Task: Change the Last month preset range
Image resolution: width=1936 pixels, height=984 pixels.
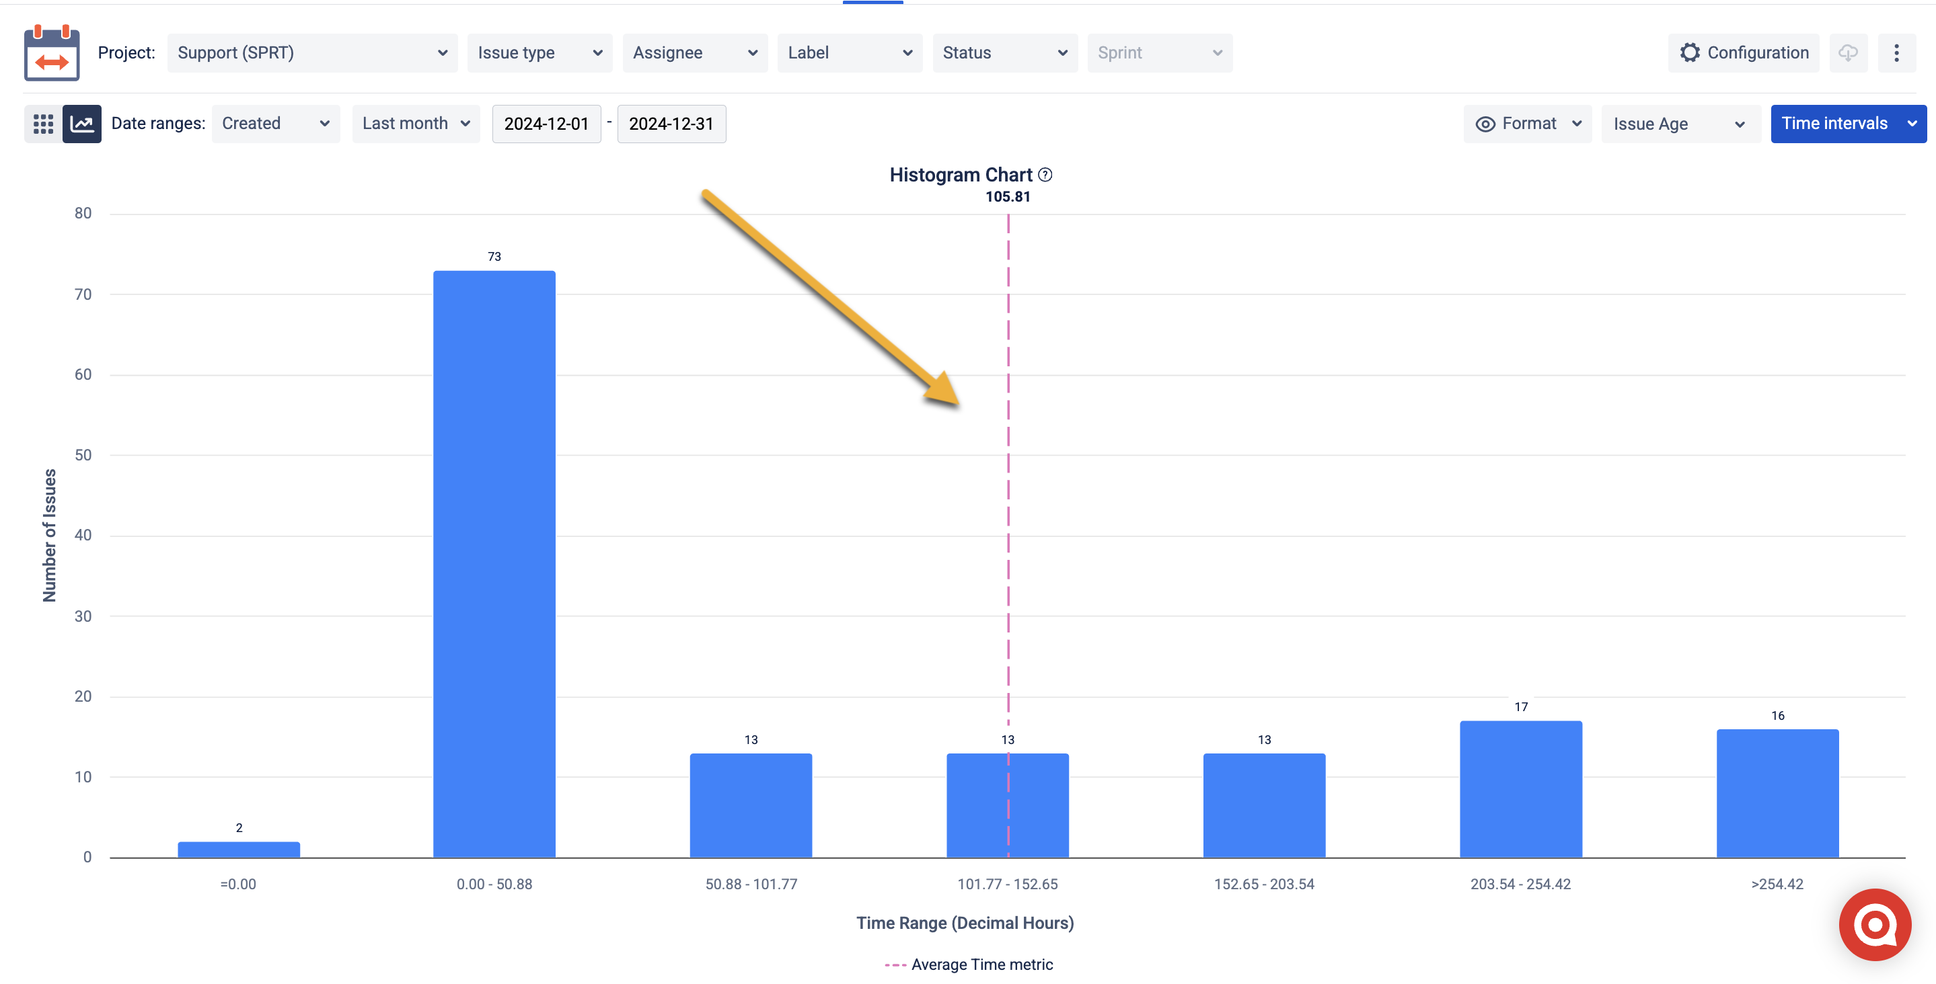Action: pos(416,123)
